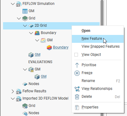
Task: Collapse the 2D Grid chevron
Action: pos(25,26)
